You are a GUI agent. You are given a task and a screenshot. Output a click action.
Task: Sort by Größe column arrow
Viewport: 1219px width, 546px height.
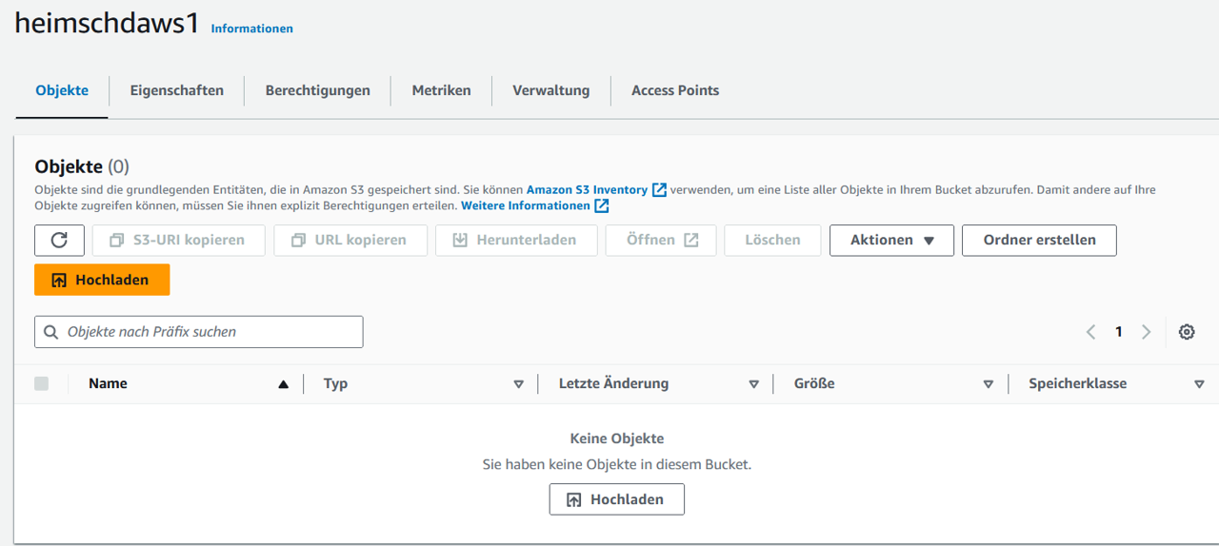pyautogui.click(x=988, y=384)
